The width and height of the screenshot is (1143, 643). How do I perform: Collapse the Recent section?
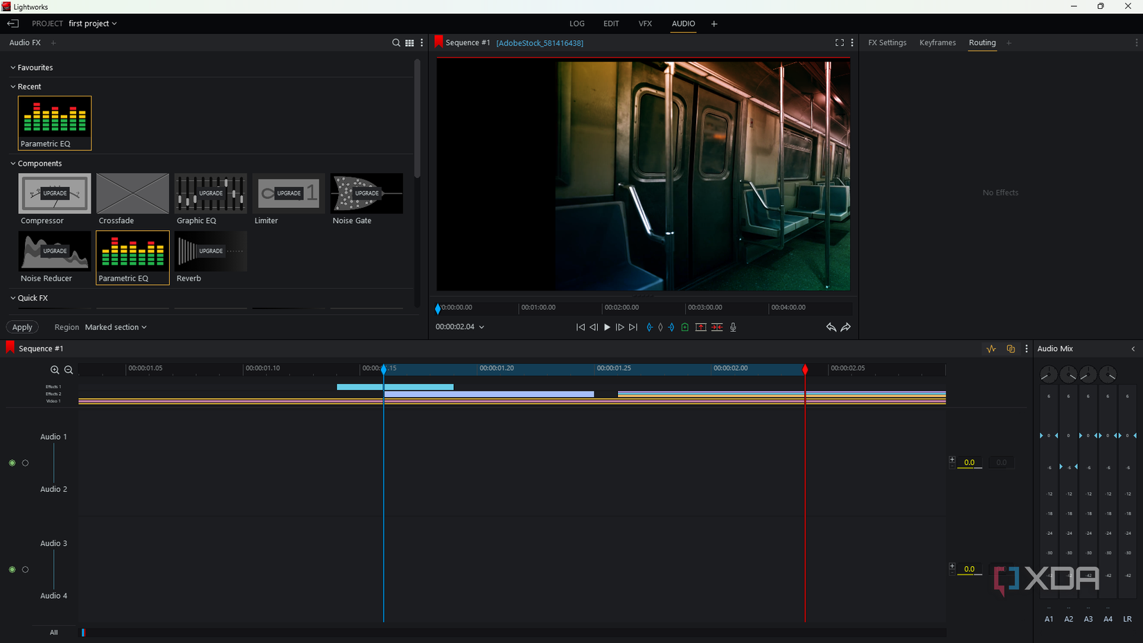tap(12, 87)
